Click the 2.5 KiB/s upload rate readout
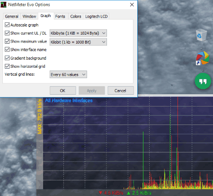213x196 pixels. 142,193
